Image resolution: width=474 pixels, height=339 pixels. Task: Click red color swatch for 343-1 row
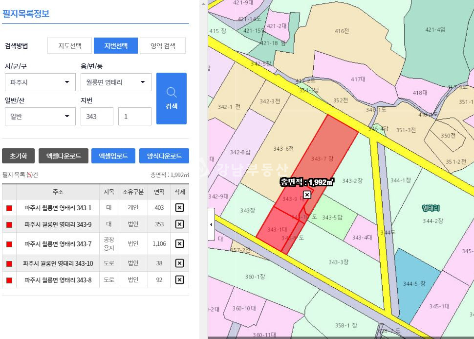pyautogui.click(x=9, y=208)
